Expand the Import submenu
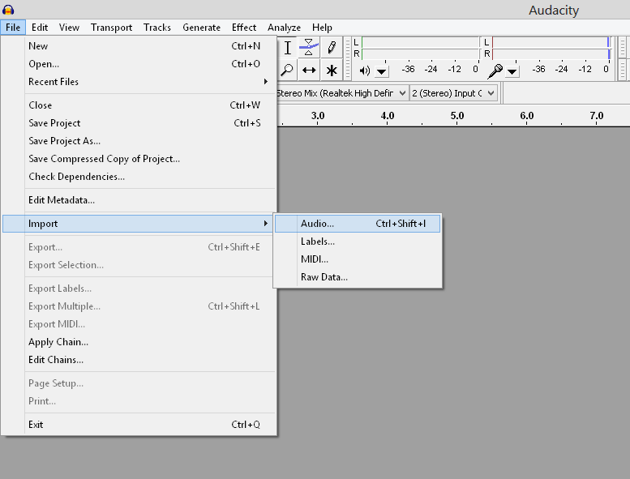The height and width of the screenshot is (479, 630). point(139,224)
